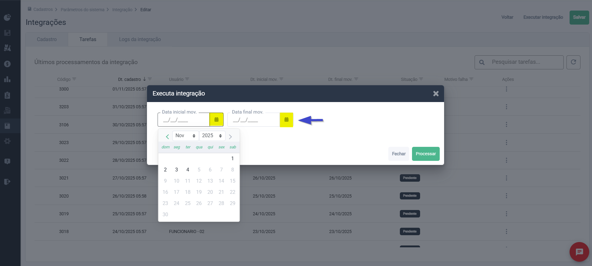Open the pie chart dashboard sidebar icon

coord(7,17)
